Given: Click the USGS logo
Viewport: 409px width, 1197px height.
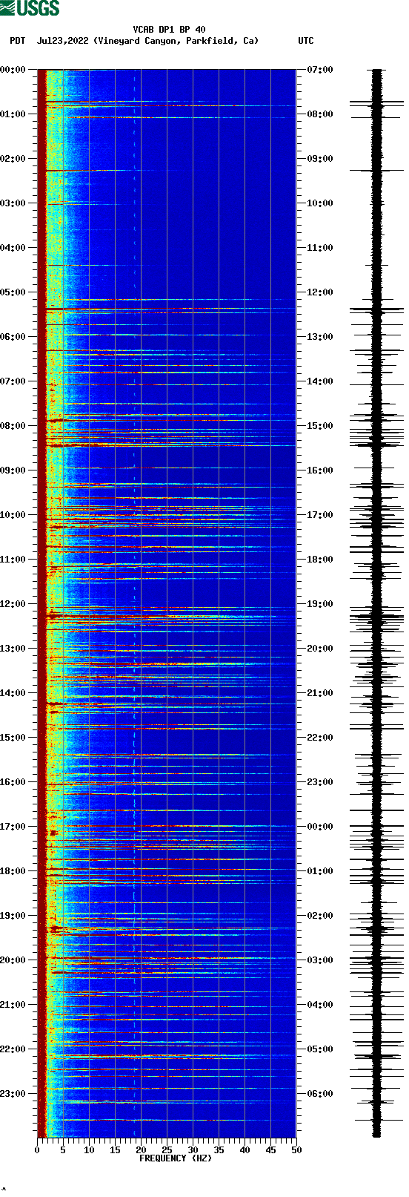Looking at the screenshot, I should [x=30, y=8].
